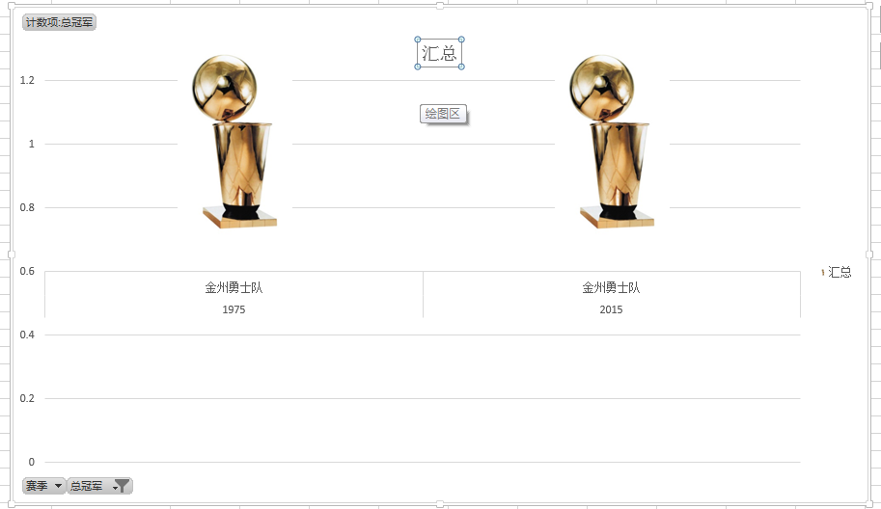Select the trophy picture above 1975

[x=234, y=142]
